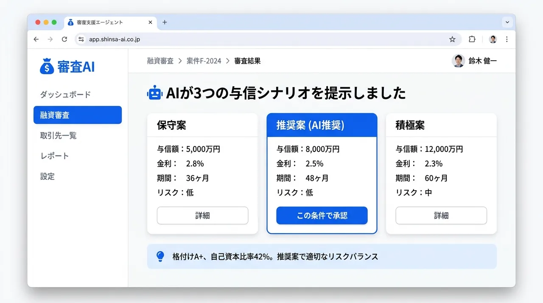The width and height of the screenshot is (543, 303).
Task: Click the browser back arrow
Action: tap(36, 39)
